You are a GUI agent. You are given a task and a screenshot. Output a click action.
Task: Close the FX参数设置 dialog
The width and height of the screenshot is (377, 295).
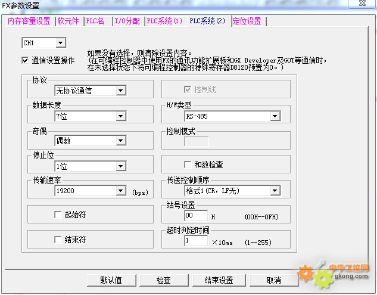(362, 4)
